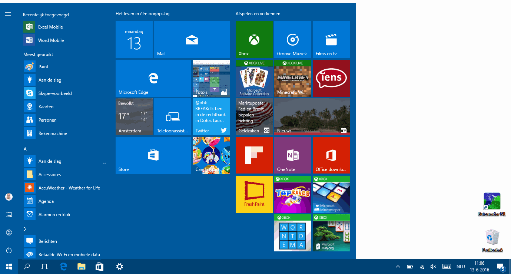Open the Nieuws tile
This screenshot has height=274, width=511.
point(312,117)
